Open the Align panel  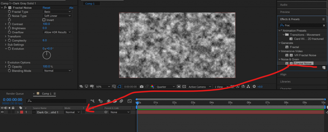coord(283,74)
